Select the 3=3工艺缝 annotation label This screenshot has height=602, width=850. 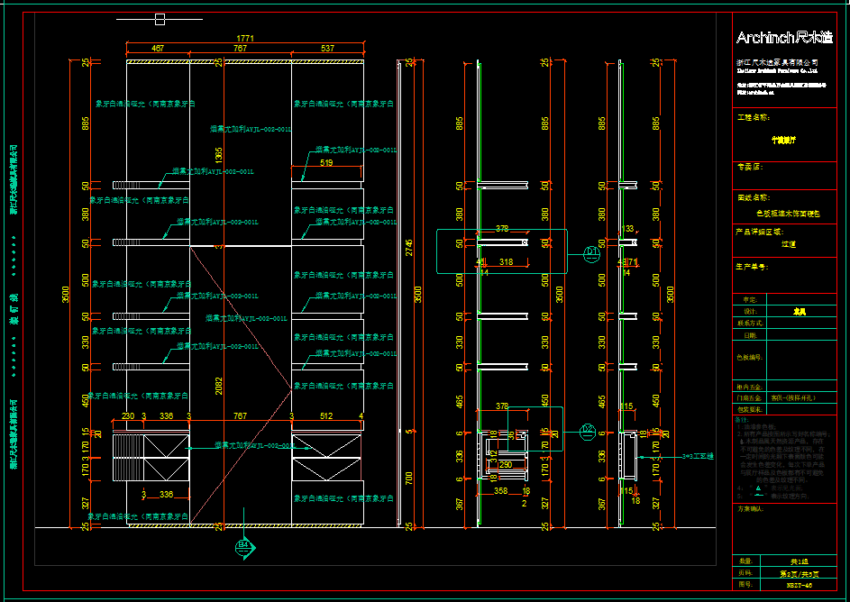tap(697, 457)
